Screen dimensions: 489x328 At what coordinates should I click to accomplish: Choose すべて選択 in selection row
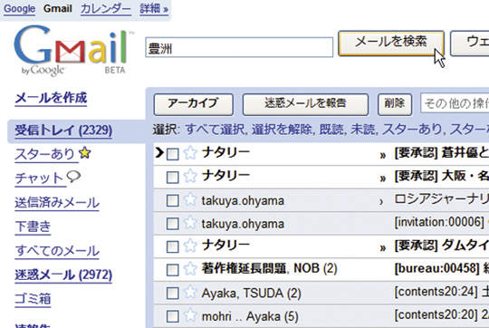[x=215, y=130]
